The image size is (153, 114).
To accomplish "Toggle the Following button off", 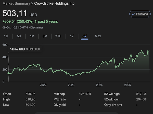I will pyautogui.click(x=140, y=14).
